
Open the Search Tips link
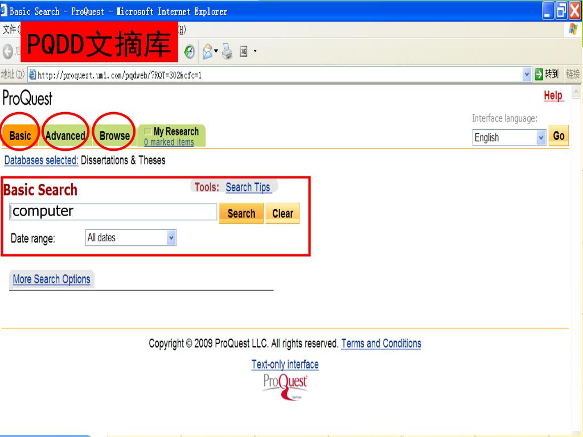(x=248, y=187)
